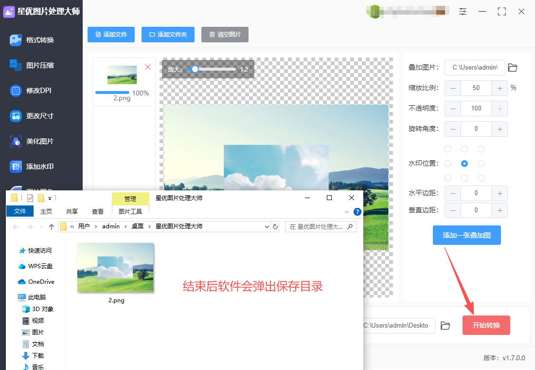Image resolution: width=535 pixels, height=370 pixels.
Task: Increase the 缩放比例 scale value
Action: point(499,88)
